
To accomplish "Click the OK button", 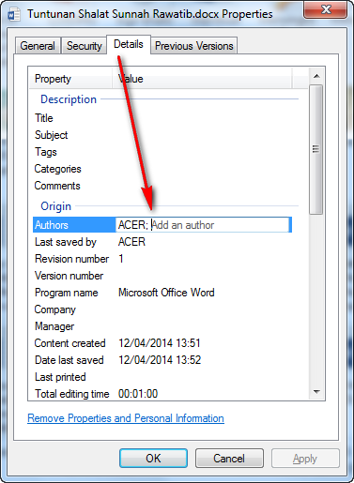I will click(153, 459).
